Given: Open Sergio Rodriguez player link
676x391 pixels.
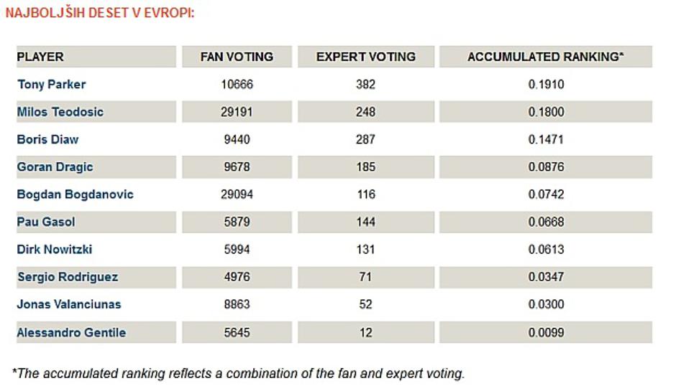Looking at the screenshot, I should (67, 277).
